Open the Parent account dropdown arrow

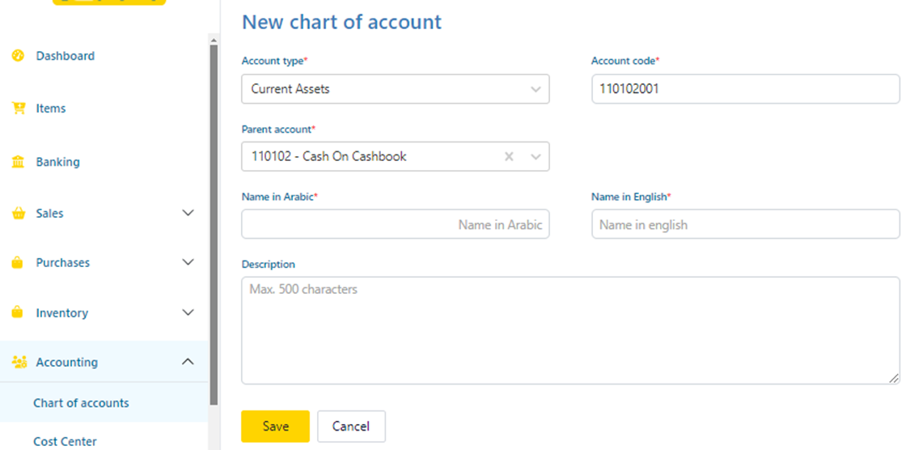[535, 157]
